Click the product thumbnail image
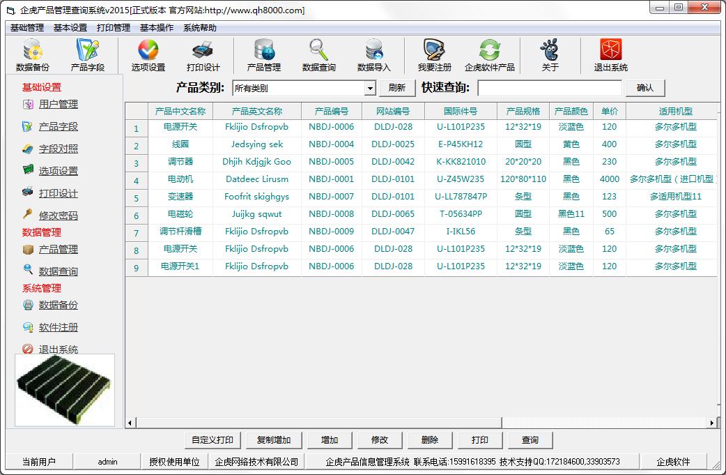 [65, 390]
